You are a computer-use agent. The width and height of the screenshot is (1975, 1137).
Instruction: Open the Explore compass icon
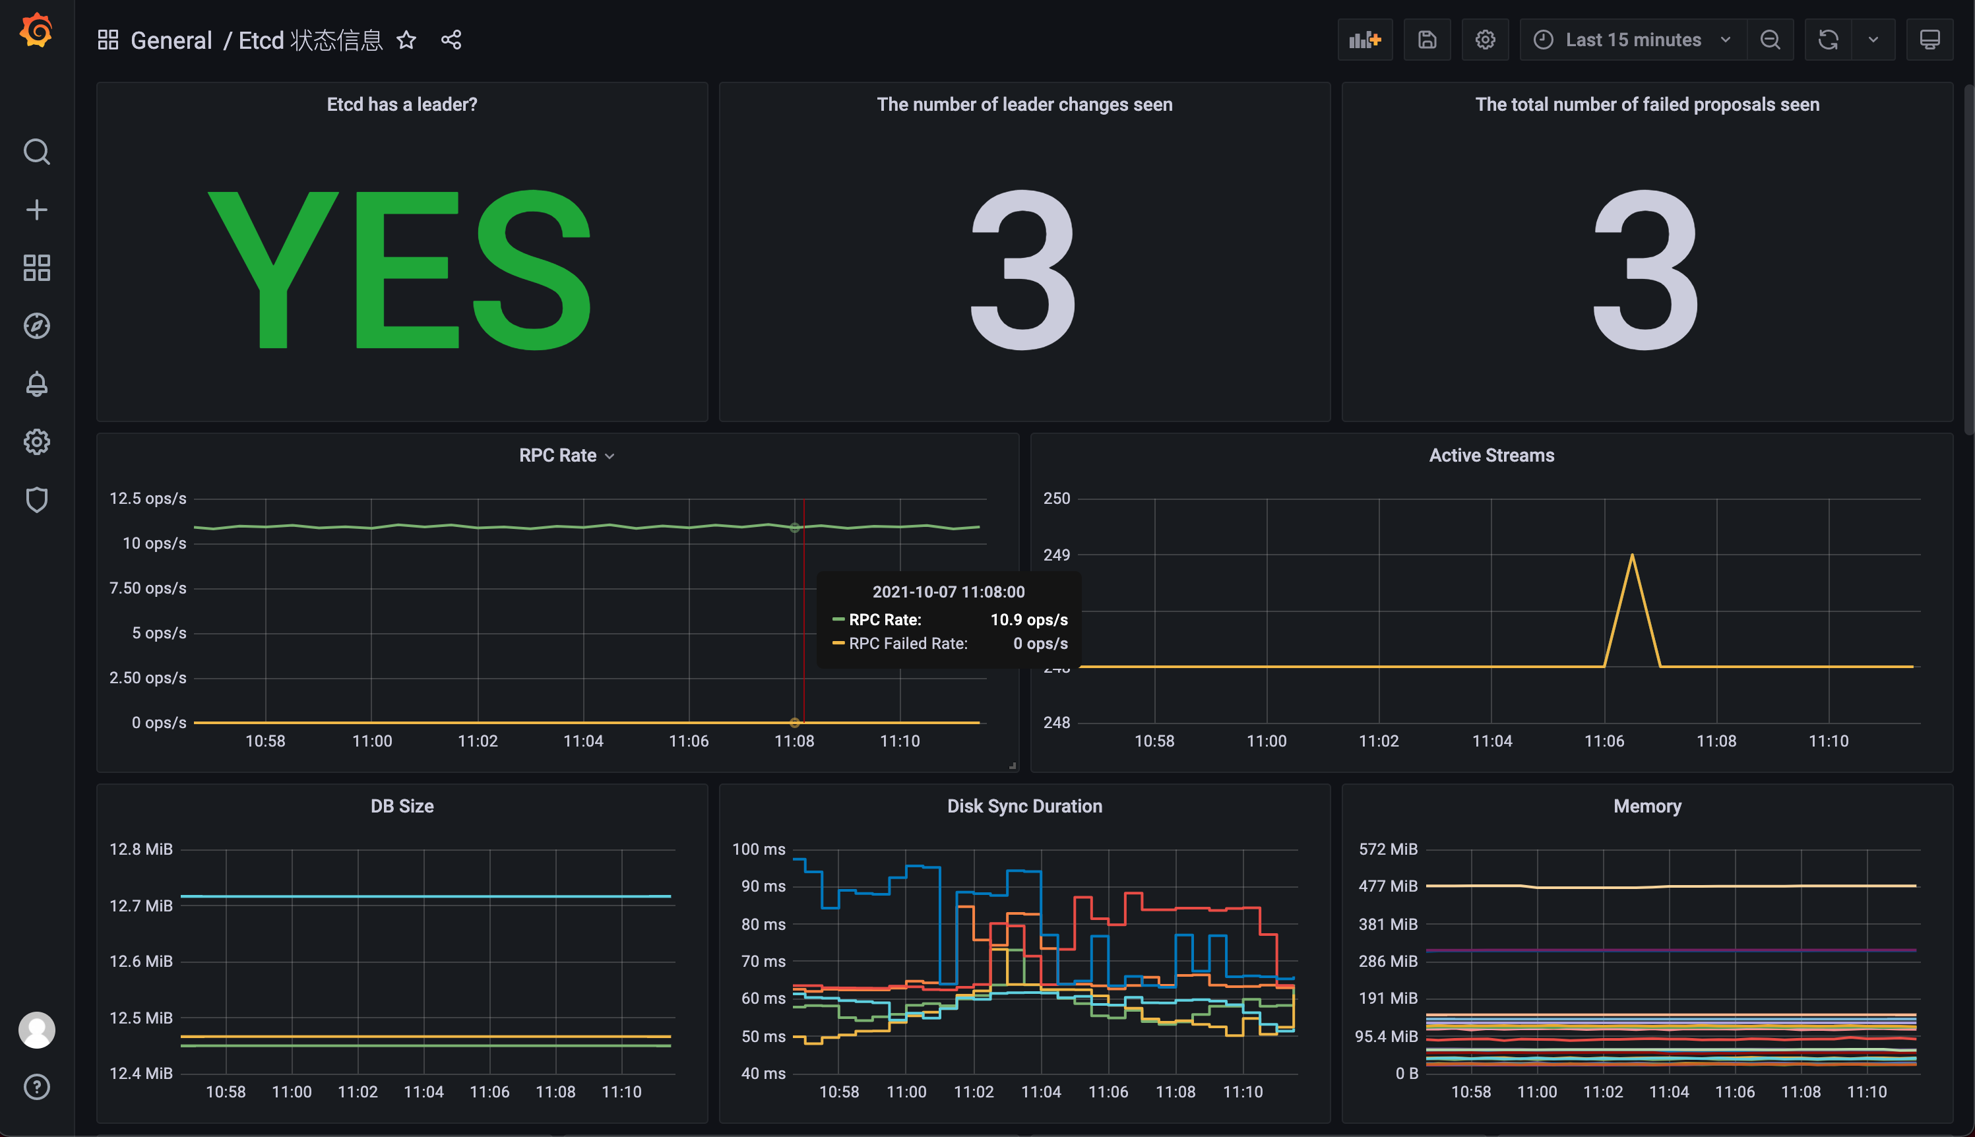(37, 326)
